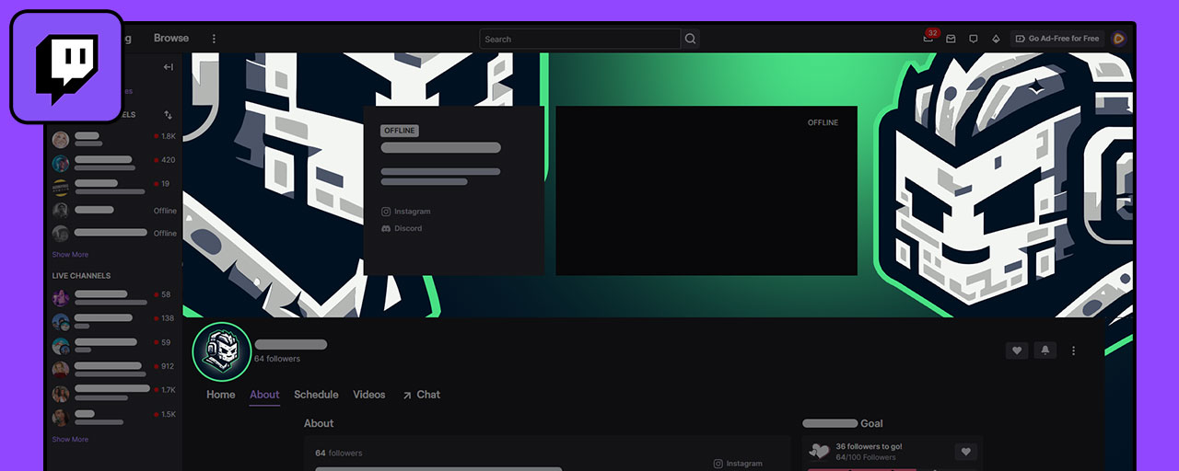
Task: Open the live channel with 912 viewers
Action: 113,370
